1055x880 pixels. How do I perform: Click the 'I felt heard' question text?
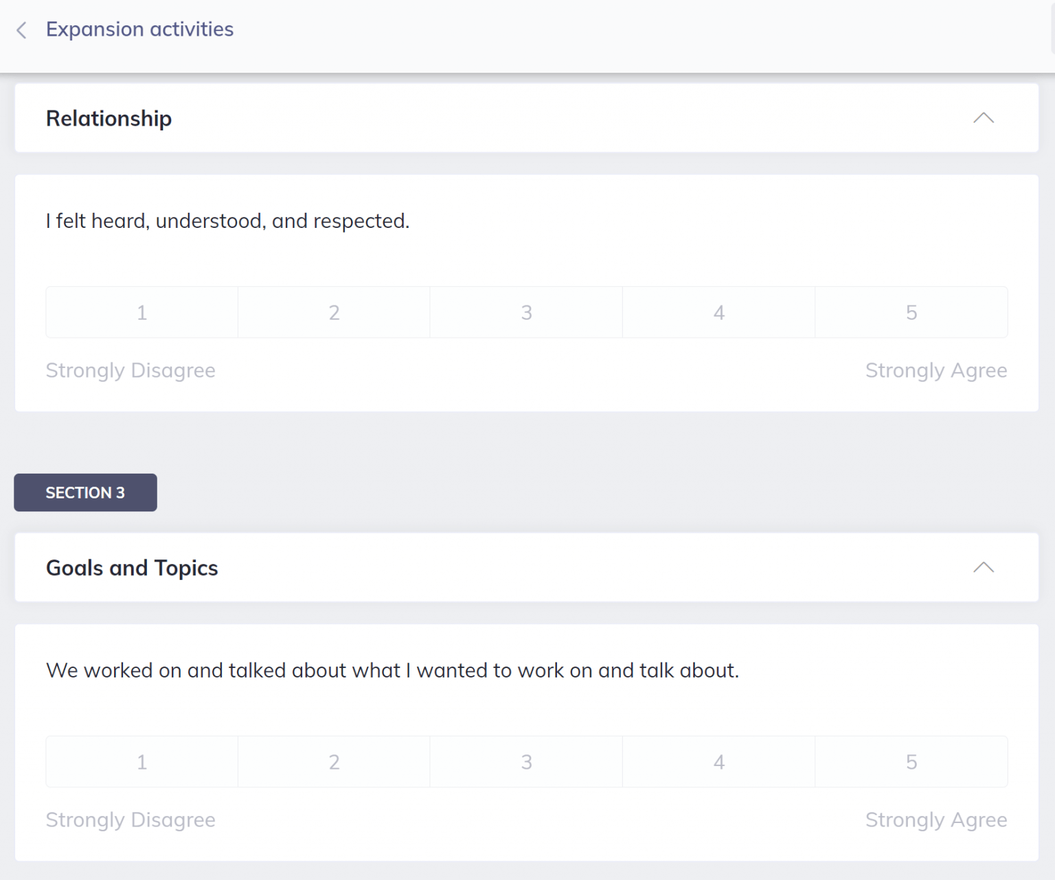tap(227, 221)
